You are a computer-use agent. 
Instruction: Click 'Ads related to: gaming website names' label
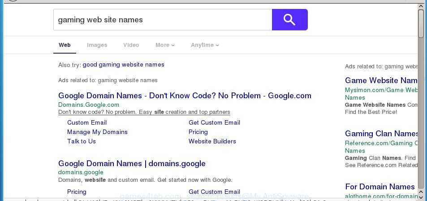[108, 80]
